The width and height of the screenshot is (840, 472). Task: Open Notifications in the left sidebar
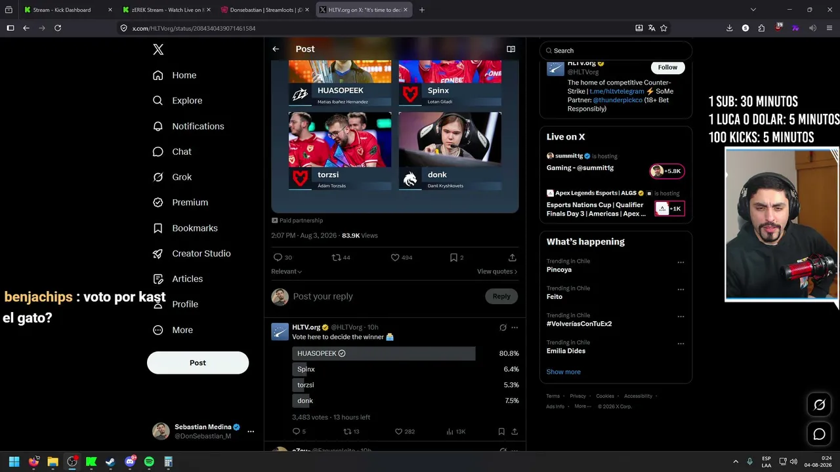click(188, 127)
